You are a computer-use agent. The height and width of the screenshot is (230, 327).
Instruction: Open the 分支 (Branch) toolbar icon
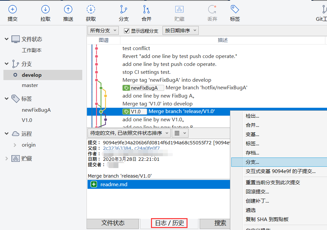pyautogui.click(x=123, y=10)
